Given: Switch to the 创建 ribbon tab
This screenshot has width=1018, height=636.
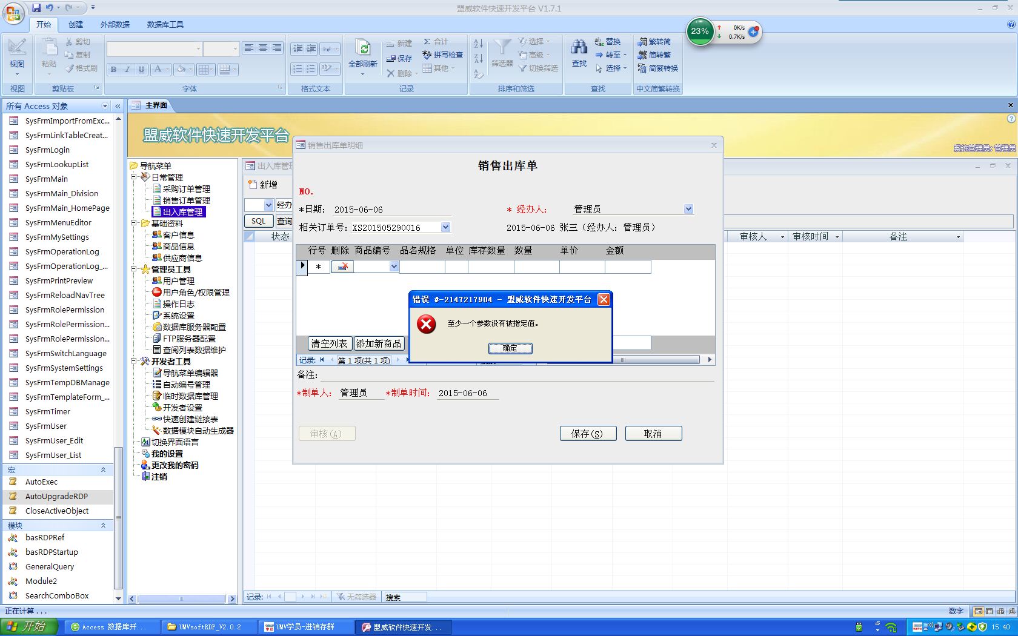Looking at the screenshot, I should click(76, 24).
